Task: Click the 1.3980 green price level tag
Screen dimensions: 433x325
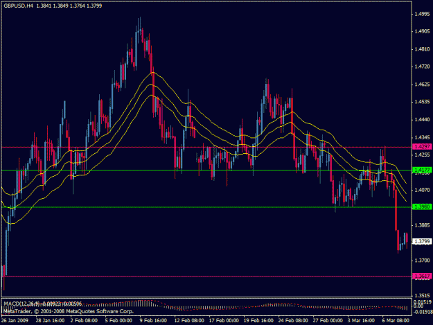Action: [x=422, y=207]
